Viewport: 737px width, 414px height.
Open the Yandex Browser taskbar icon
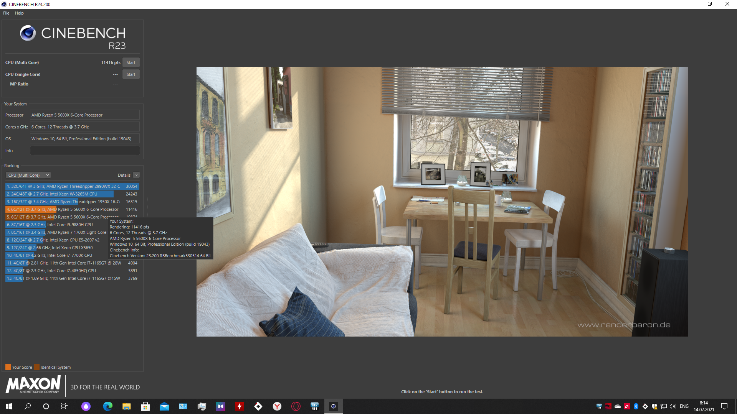pos(277,406)
